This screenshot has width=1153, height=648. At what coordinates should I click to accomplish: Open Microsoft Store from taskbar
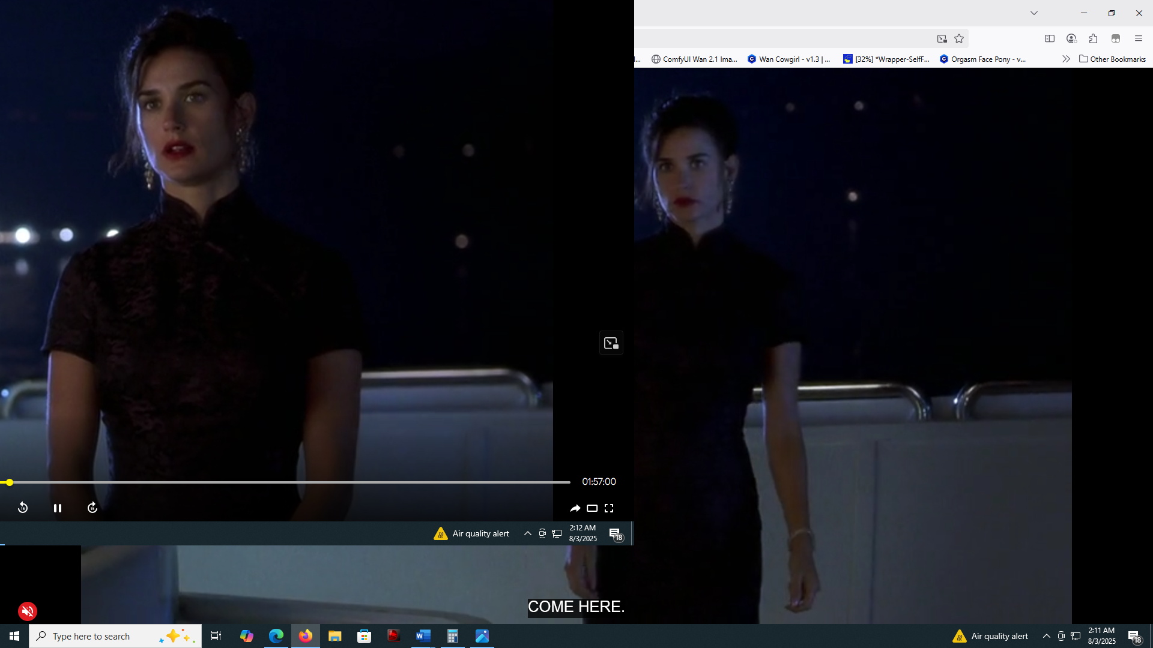coord(365,636)
